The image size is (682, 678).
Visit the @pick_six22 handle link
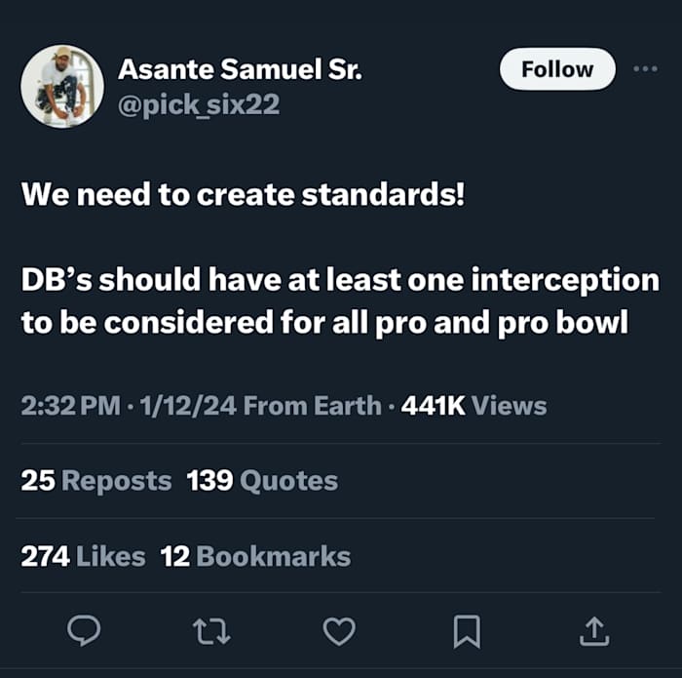point(199,104)
